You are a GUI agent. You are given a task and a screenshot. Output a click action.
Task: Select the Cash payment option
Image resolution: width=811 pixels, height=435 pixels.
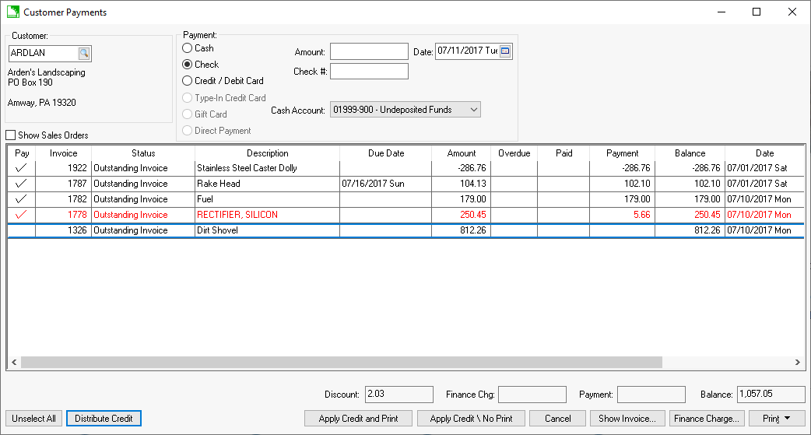click(x=188, y=48)
